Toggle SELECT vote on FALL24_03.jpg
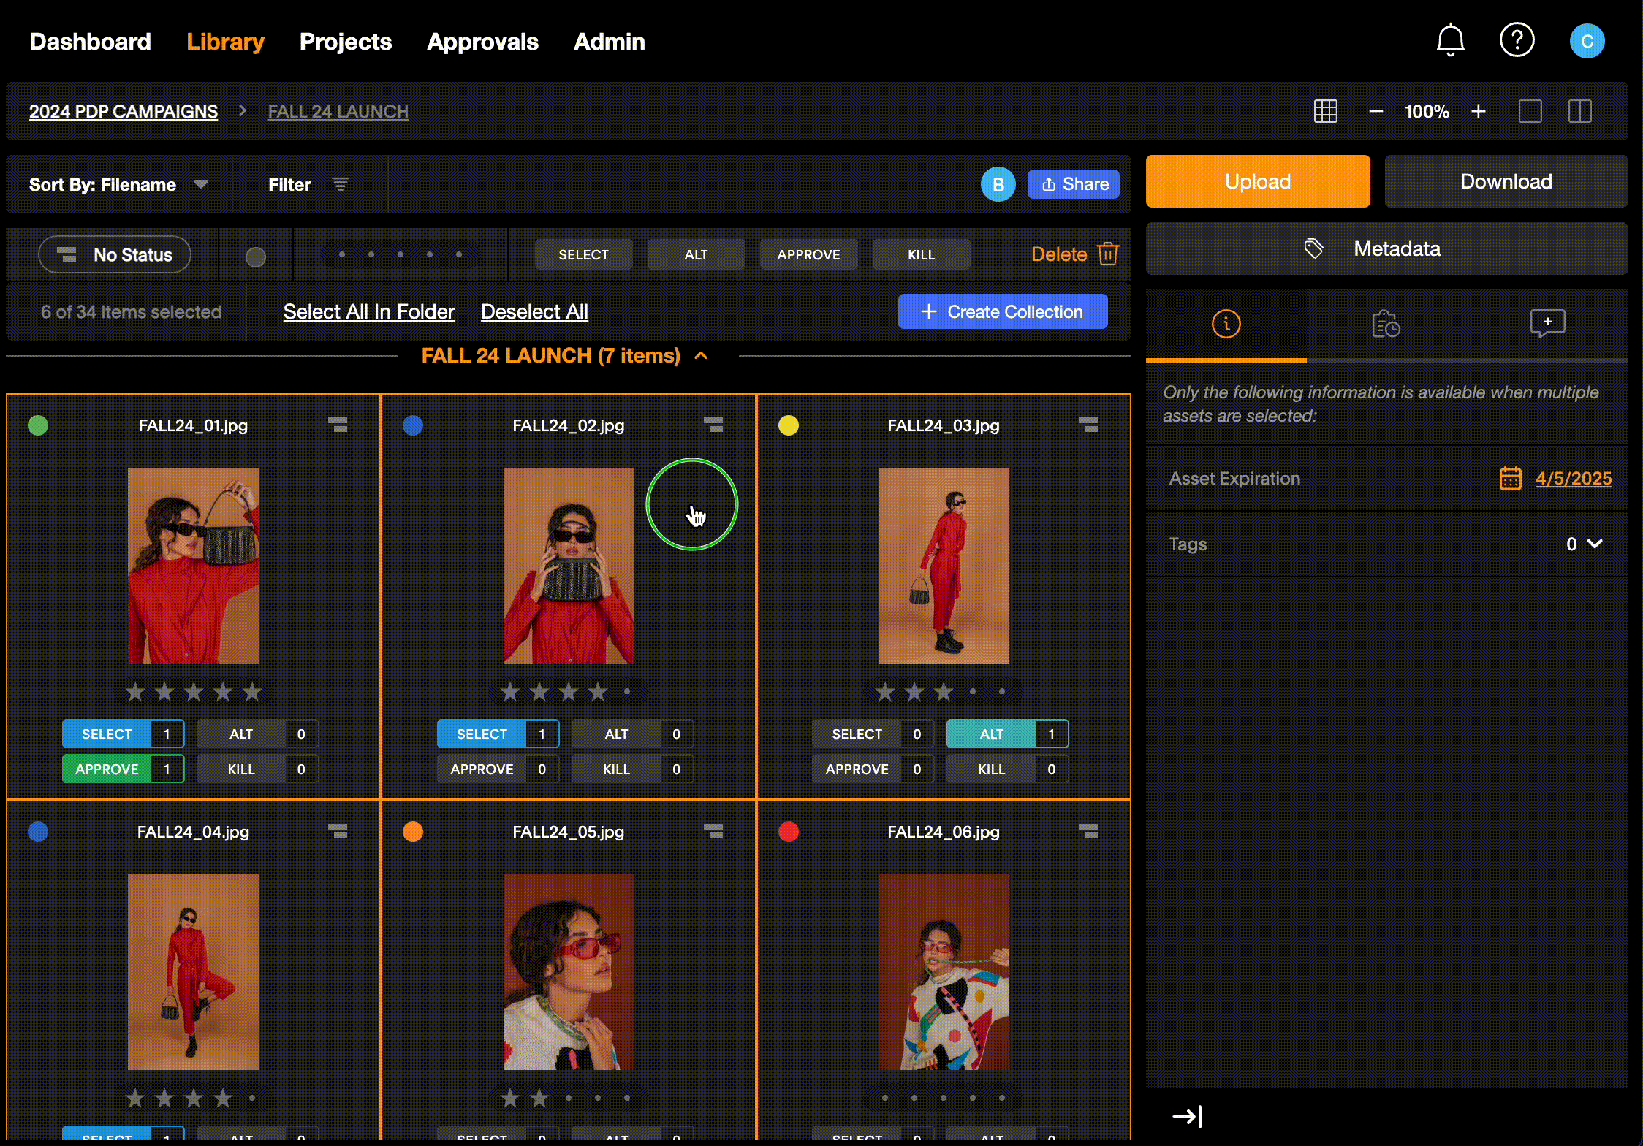 click(873, 734)
